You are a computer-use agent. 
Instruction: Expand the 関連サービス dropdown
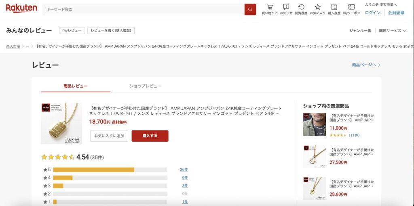(392, 31)
